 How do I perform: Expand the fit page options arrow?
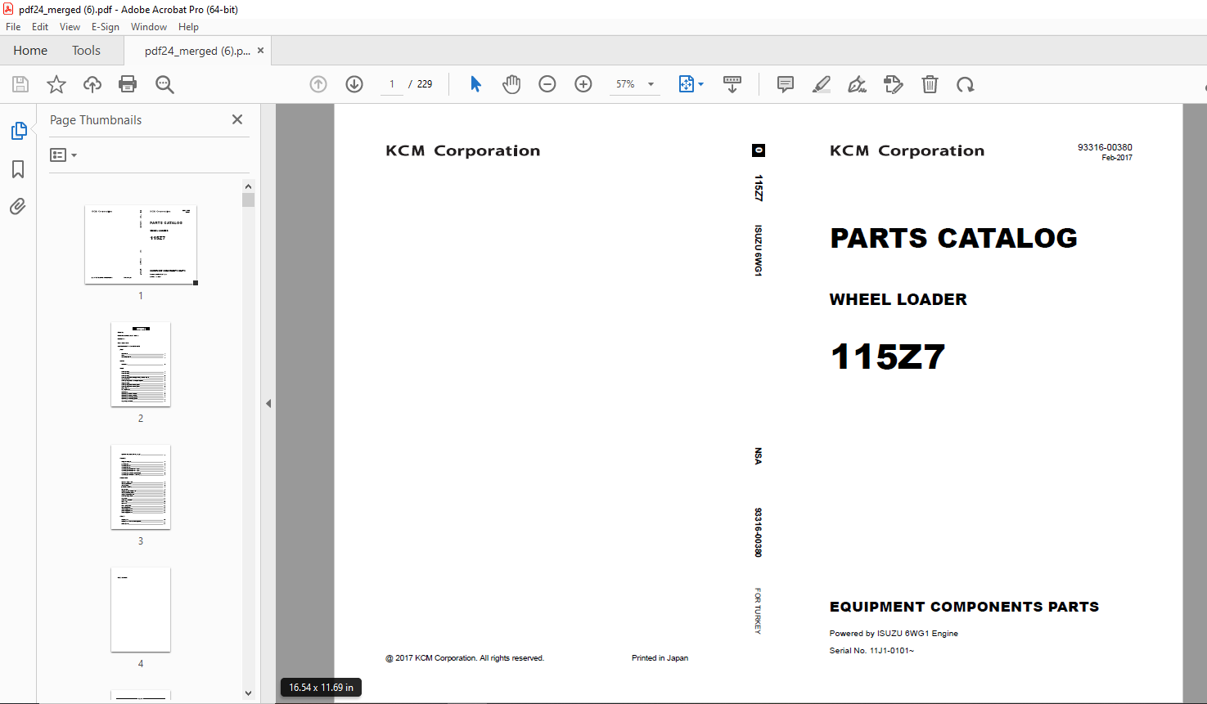click(701, 84)
